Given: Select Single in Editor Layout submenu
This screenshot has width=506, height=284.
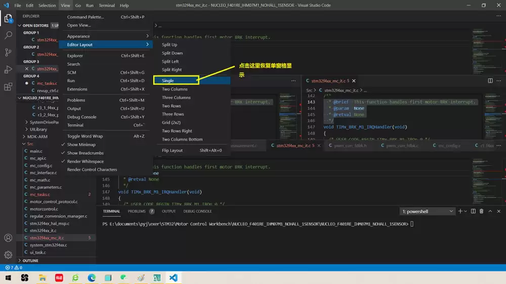Looking at the screenshot, I should tap(168, 81).
